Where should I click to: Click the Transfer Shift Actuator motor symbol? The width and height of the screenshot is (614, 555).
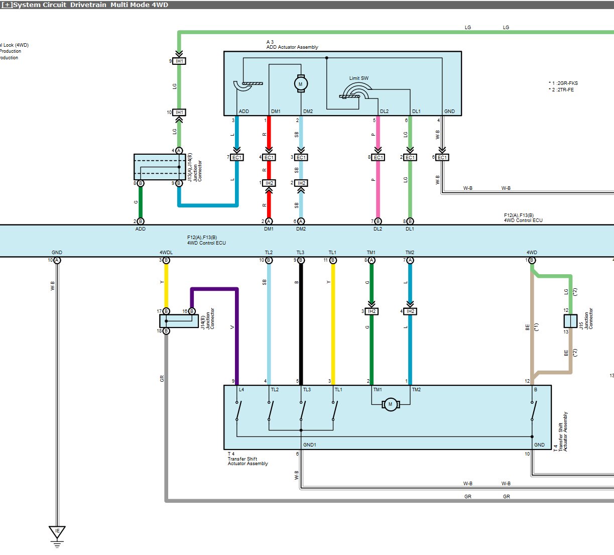390,404
